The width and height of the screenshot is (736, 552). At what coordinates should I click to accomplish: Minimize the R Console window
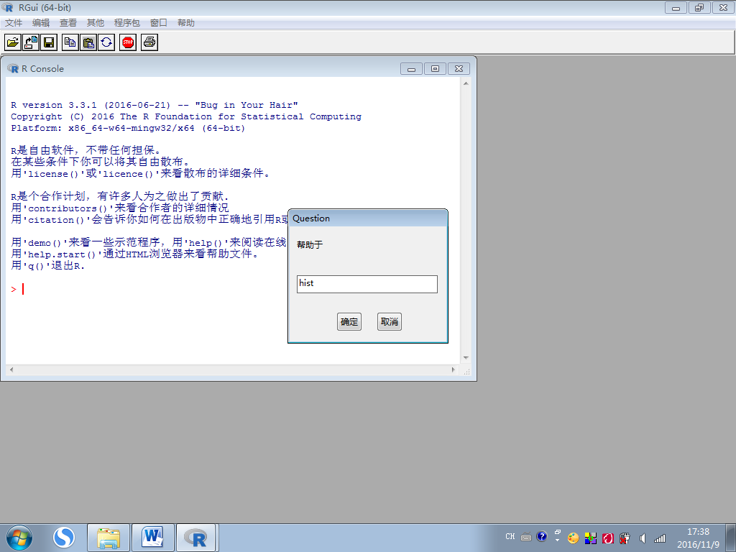(412, 68)
